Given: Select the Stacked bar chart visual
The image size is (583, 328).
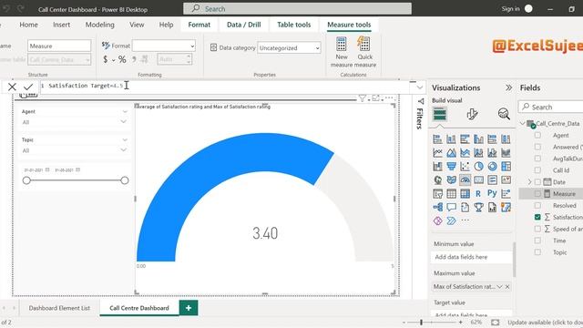Looking at the screenshot, I should 437,139.
